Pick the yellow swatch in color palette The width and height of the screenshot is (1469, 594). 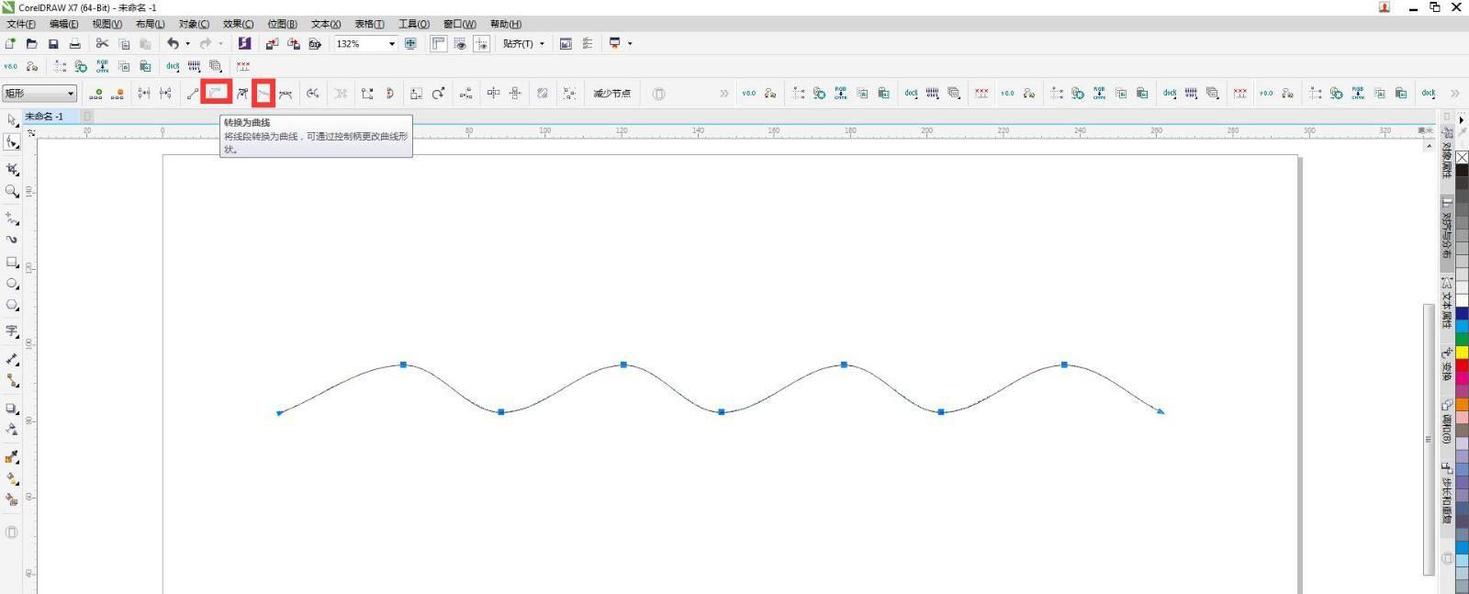click(x=1462, y=353)
